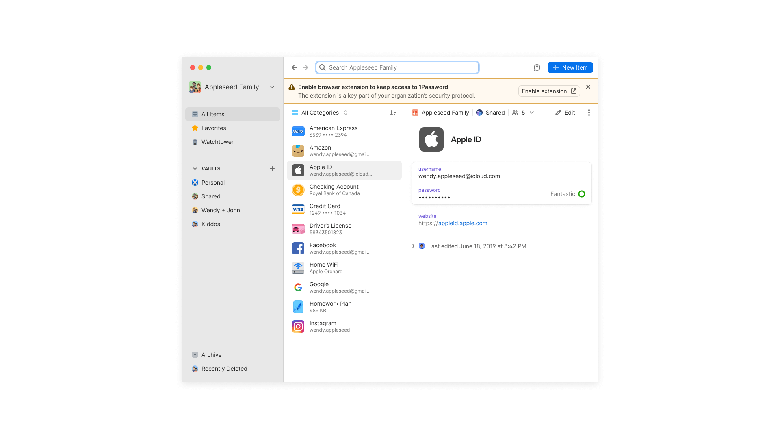Image resolution: width=780 pixels, height=439 pixels.
Task: Collapse the Vaults section chevron
Action: tap(195, 169)
